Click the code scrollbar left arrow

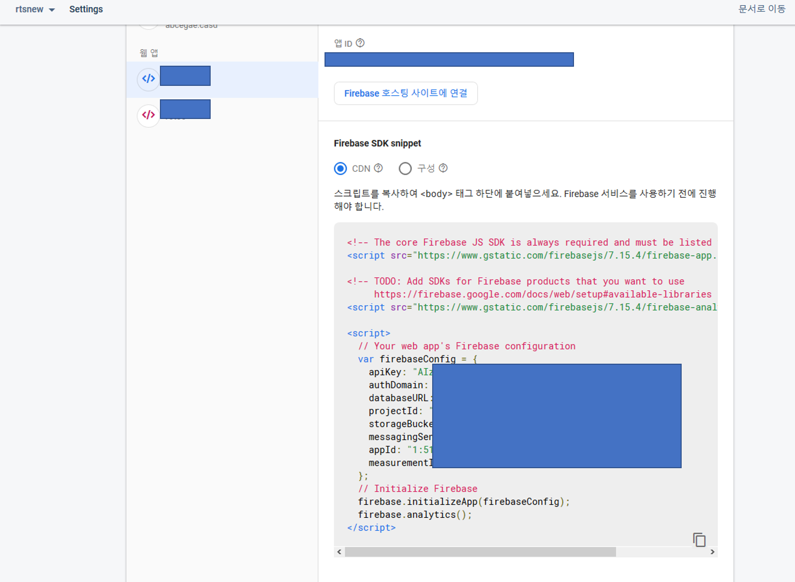[x=339, y=552]
